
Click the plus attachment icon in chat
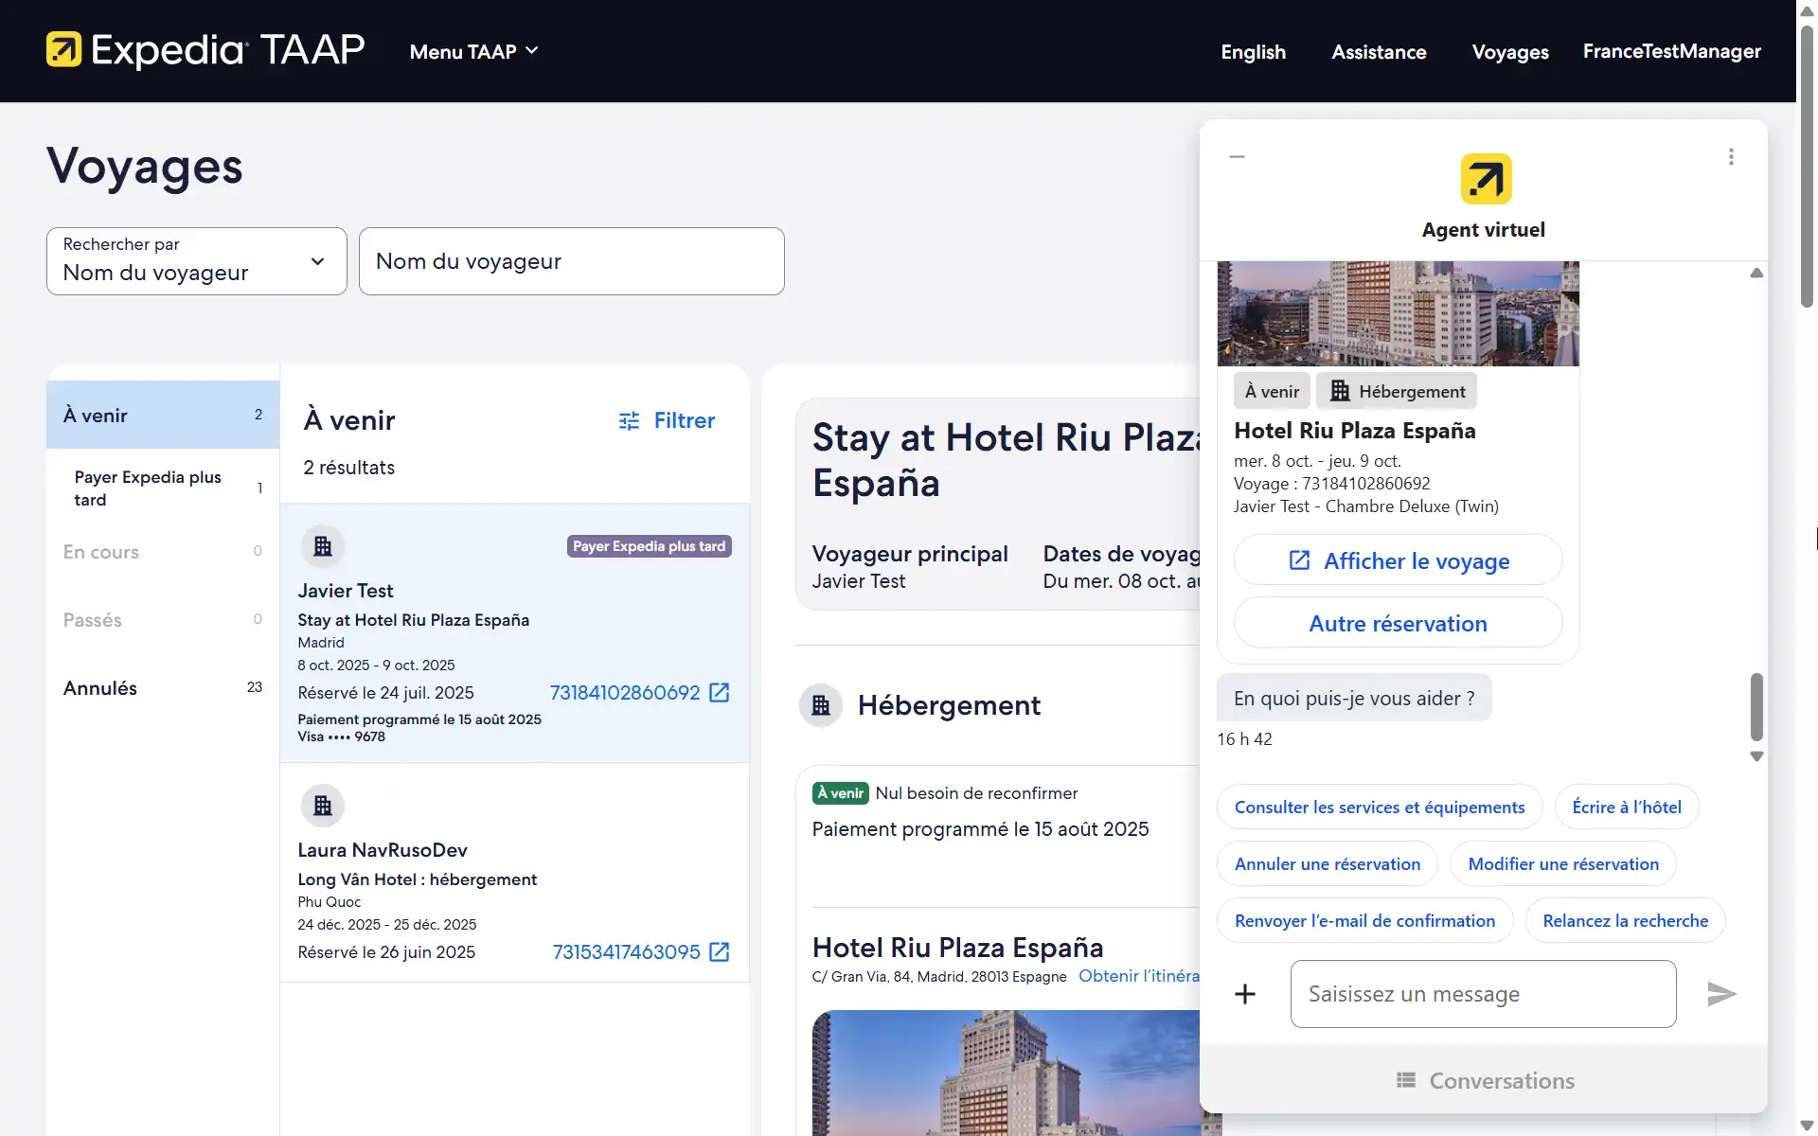coord(1245,994)
